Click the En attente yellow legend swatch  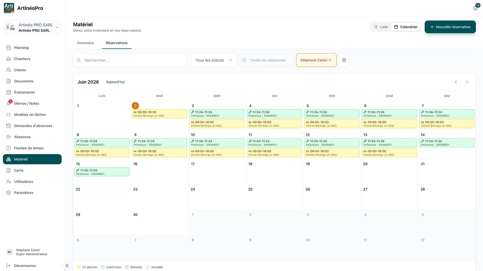point(79,267)
